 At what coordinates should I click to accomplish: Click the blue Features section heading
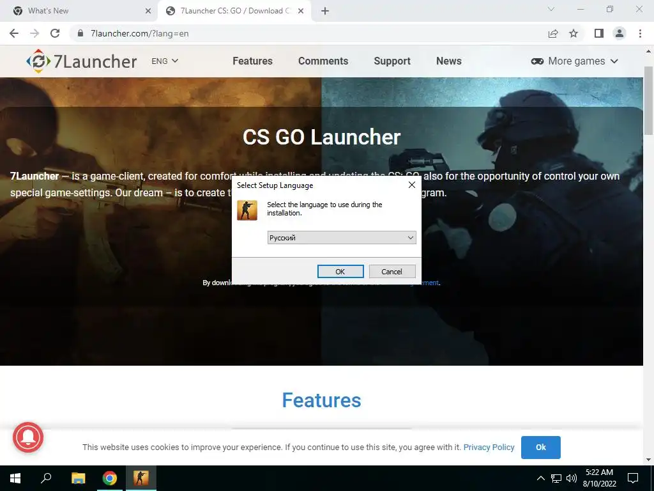322,400
